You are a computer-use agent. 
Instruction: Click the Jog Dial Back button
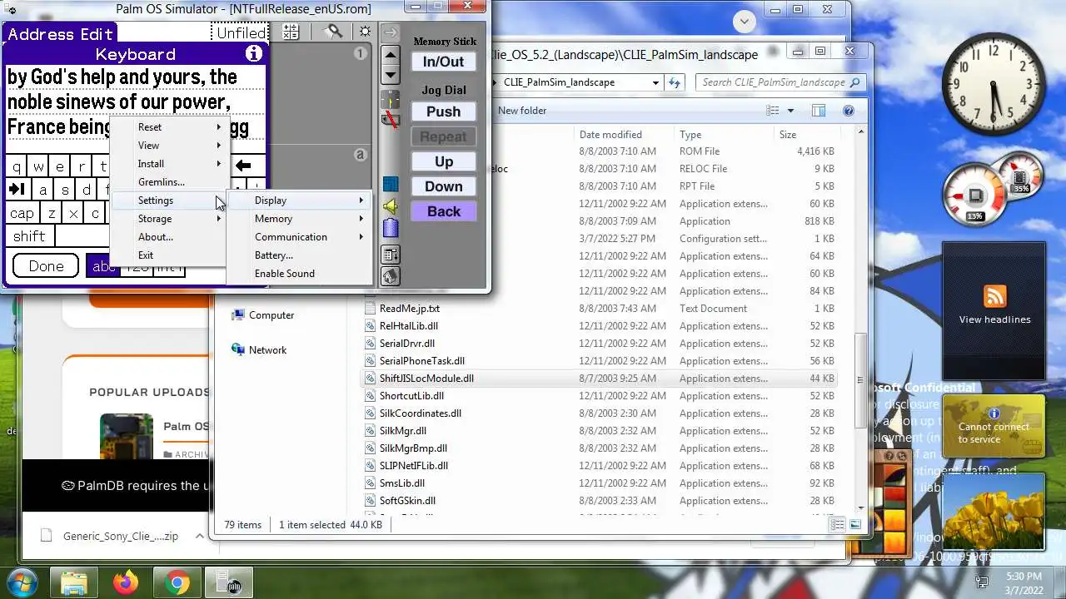point(443,211)
